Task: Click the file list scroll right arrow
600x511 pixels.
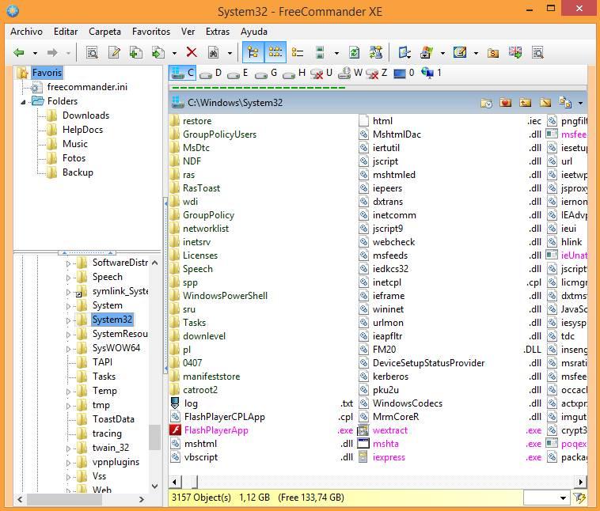Action: [x=581, y=482]
